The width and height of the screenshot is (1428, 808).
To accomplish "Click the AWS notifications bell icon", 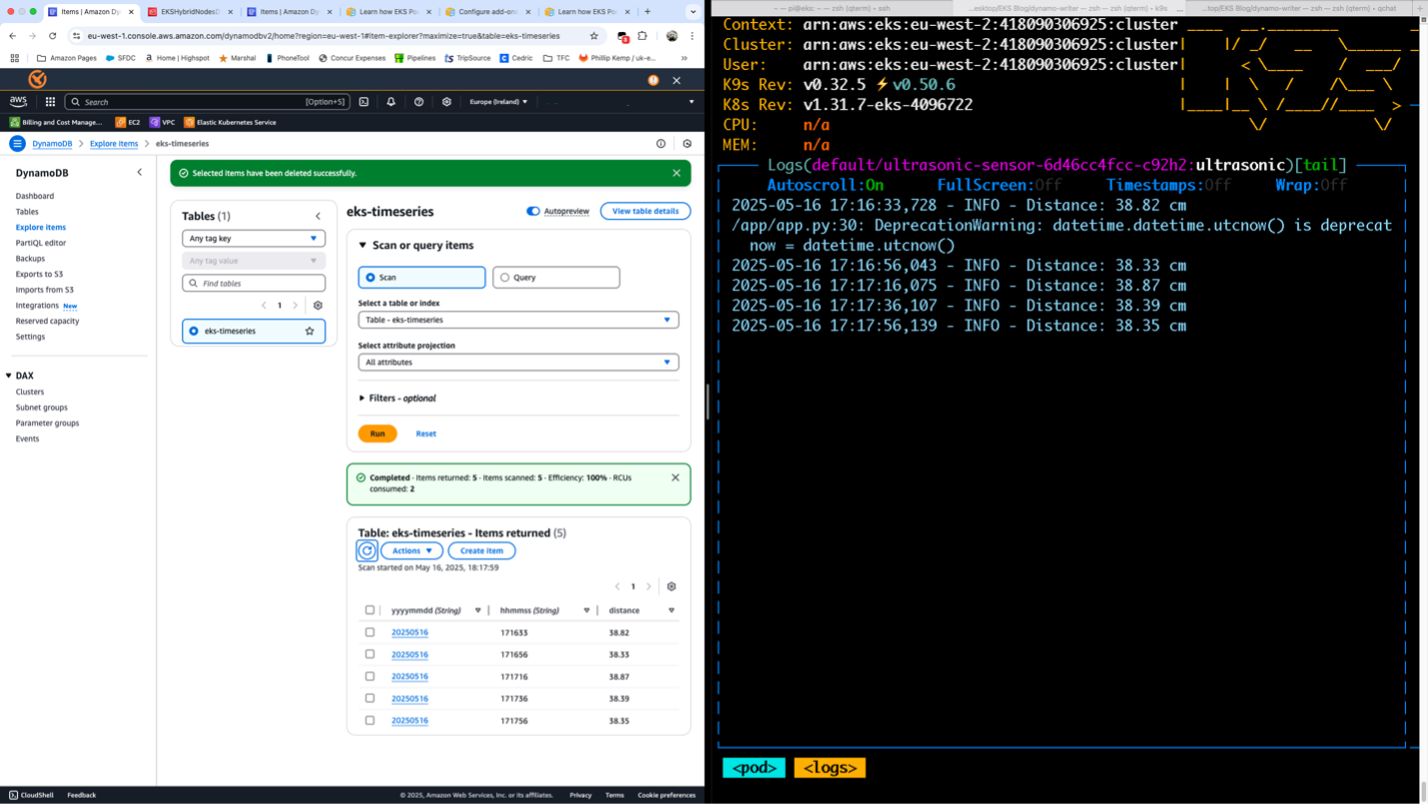I will [x=390, y=102].
